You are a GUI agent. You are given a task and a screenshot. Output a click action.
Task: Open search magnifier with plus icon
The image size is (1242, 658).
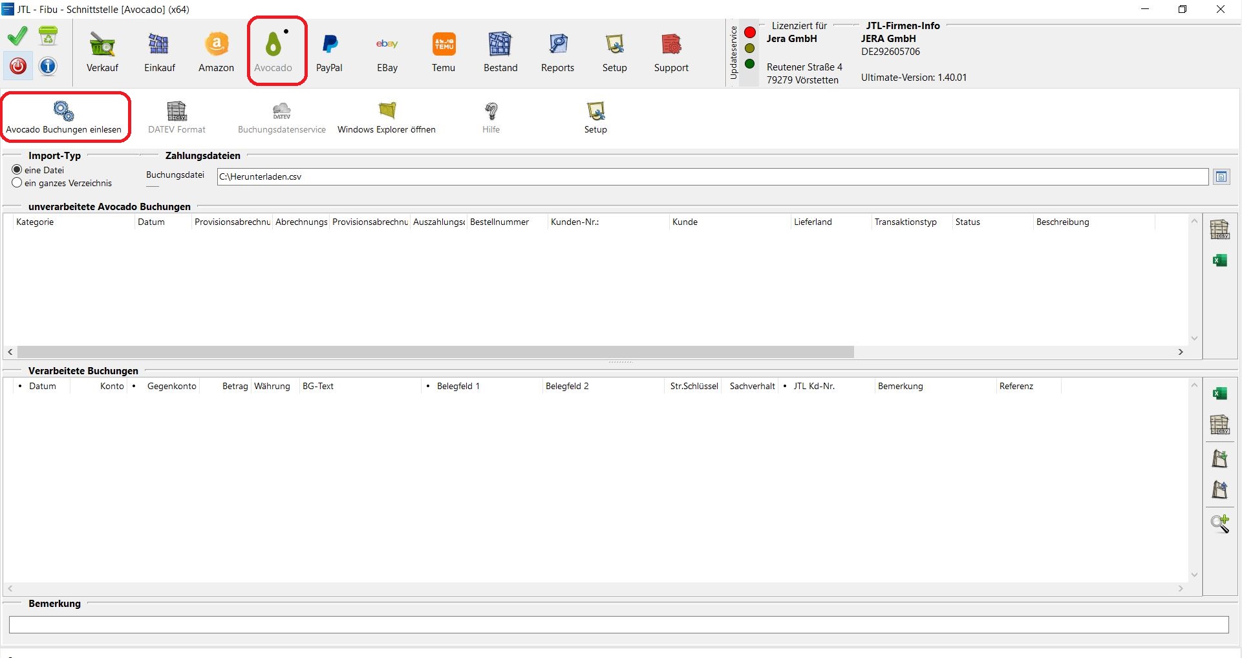coord(1219,524)
